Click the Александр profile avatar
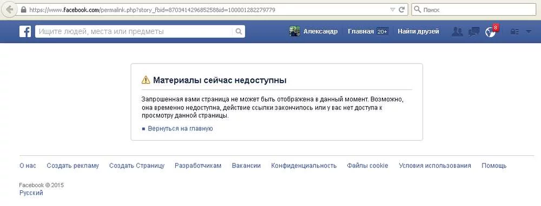 [x=294, y=31]
